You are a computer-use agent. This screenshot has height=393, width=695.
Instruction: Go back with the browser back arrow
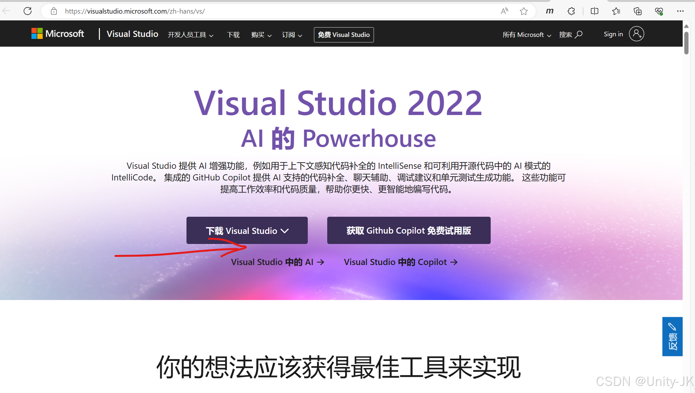6,11
